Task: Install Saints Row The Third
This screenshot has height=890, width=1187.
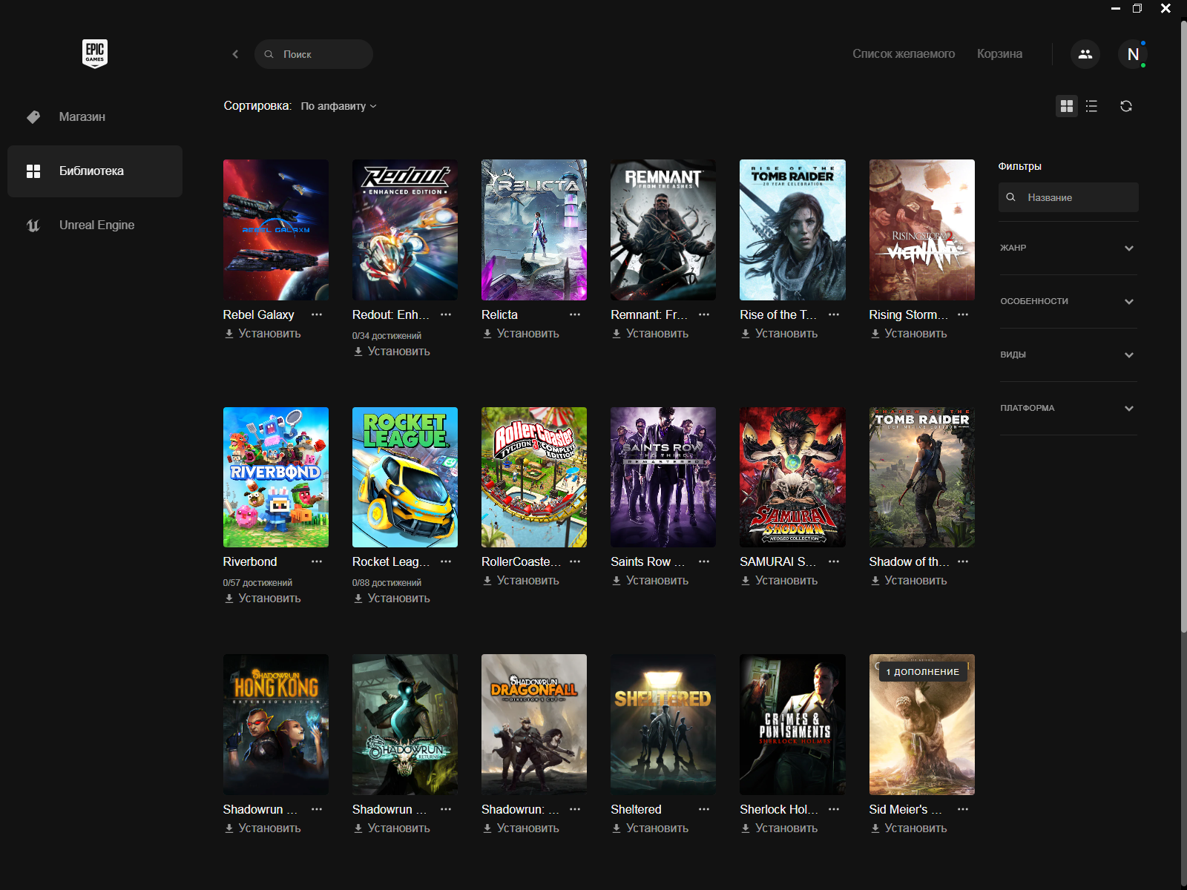Action: point(650,581)
